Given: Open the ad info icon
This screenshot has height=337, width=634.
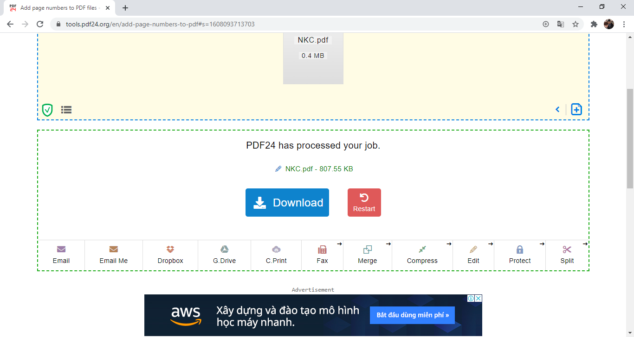Looking at the screenshot, I should tap(471, 299).
